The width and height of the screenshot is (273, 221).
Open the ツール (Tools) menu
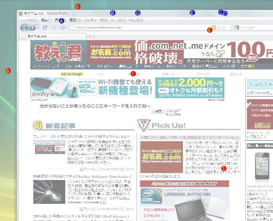pyautogui.click(x=118, y=20)
